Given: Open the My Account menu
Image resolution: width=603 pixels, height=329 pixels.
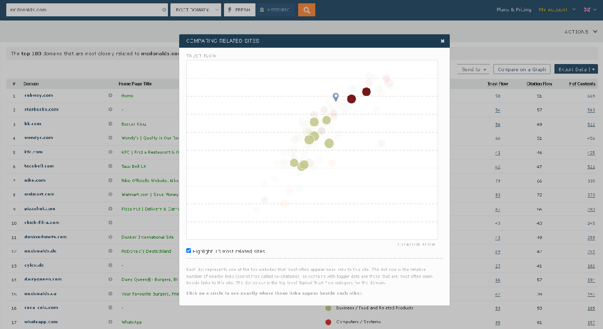Looking at the screenshot, I should [x=557, y=10].
